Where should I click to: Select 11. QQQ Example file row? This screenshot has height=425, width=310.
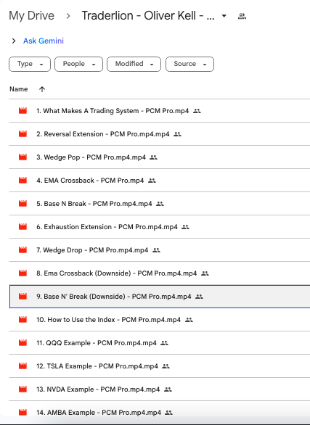pyautogui.click(x=160, y=343)
